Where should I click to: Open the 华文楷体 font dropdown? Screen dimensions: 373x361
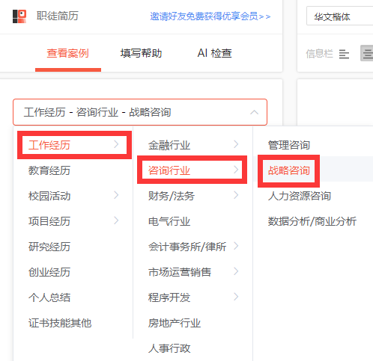pyautogui.click(x=340, y=16)
